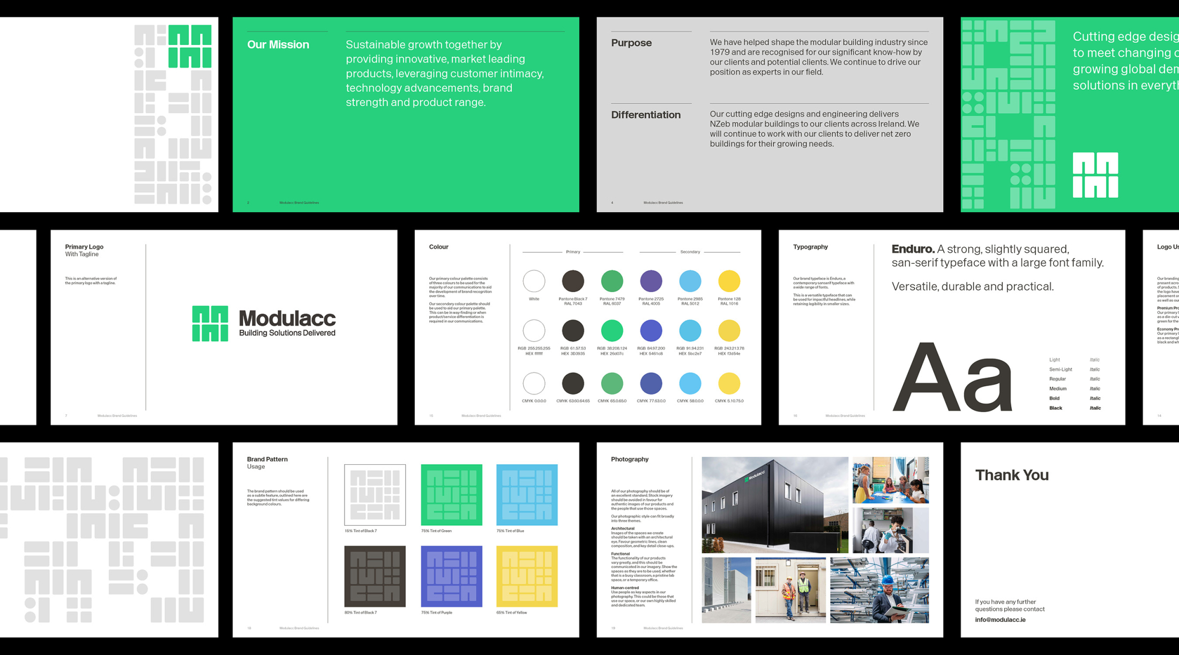Image resolution: width=1179 pixels, height=655 pixels.
Task: Open the 15% Tint of Black 7 pattern tile
Action: click(375, 495)
